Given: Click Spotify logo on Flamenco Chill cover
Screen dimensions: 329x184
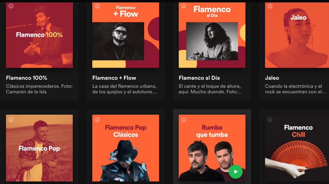Looking at the screenshot, I should (x=270, y=120).
